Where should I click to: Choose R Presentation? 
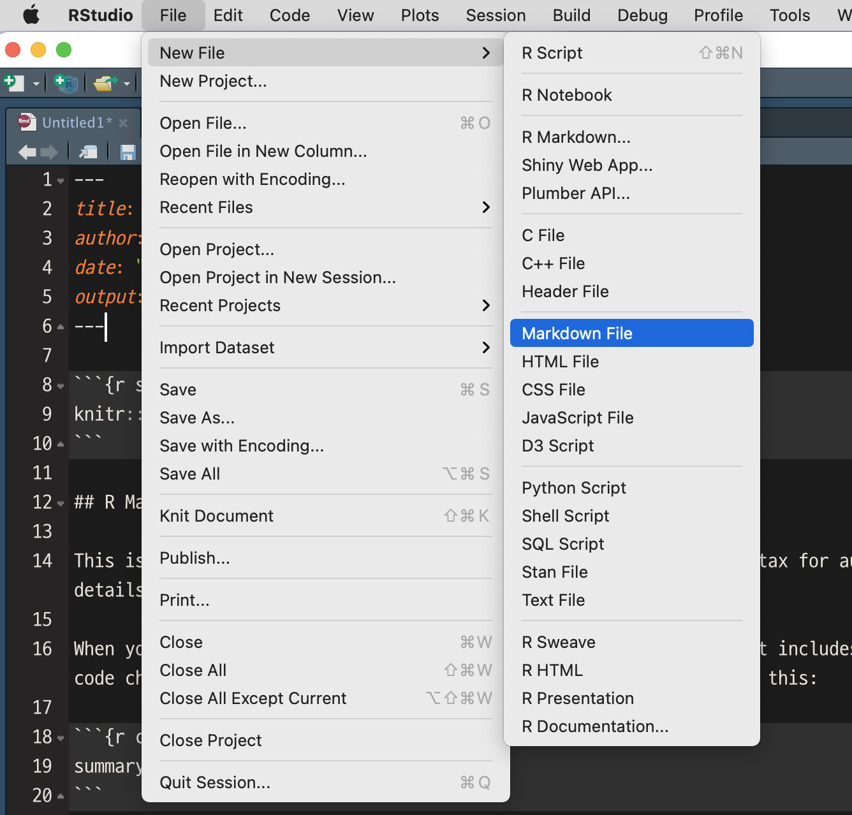point(632,698)
